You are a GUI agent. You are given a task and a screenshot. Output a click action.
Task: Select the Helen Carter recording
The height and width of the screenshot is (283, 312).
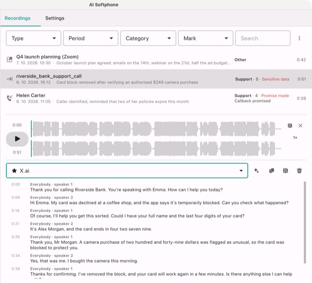[x=156, y=98]
